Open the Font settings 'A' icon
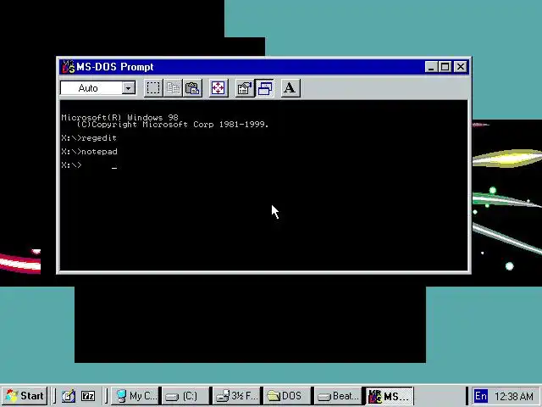This screenshot has width=542, height=407. (x=290, y=88)
